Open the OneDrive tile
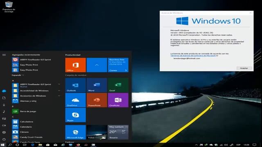Viewport: 262px width, 147px height. click(x=75, y=100)
